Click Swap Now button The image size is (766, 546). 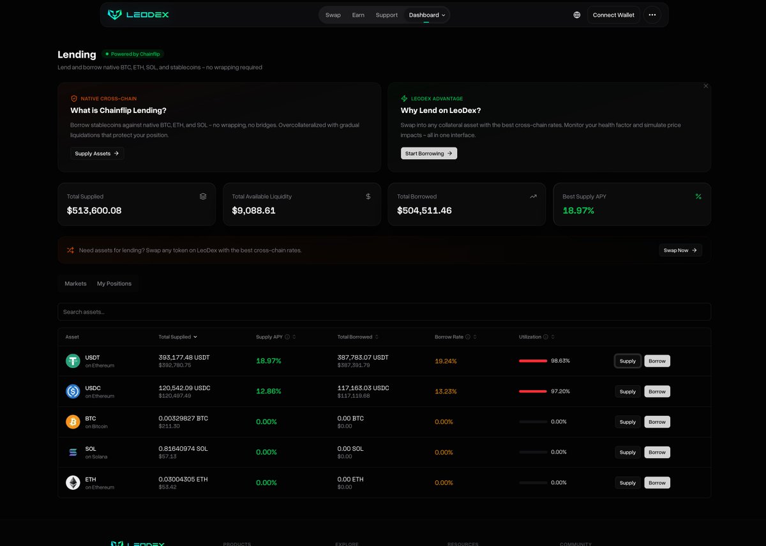pyautogui.click(x=680, y=250)
